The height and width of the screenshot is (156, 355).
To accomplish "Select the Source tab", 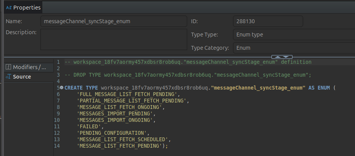I will pos(22,77).
